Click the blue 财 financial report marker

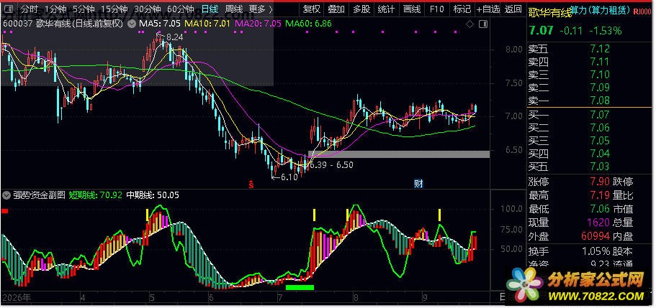418,184
